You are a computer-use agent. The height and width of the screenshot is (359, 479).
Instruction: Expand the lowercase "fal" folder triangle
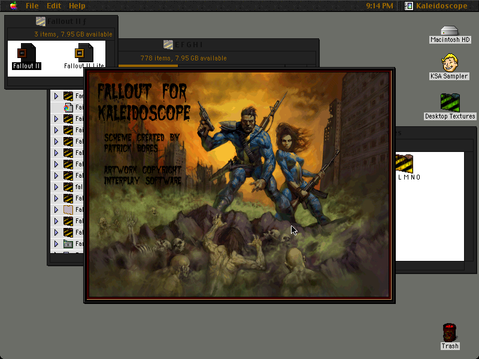pyautogui.click(x=56, y=187)
